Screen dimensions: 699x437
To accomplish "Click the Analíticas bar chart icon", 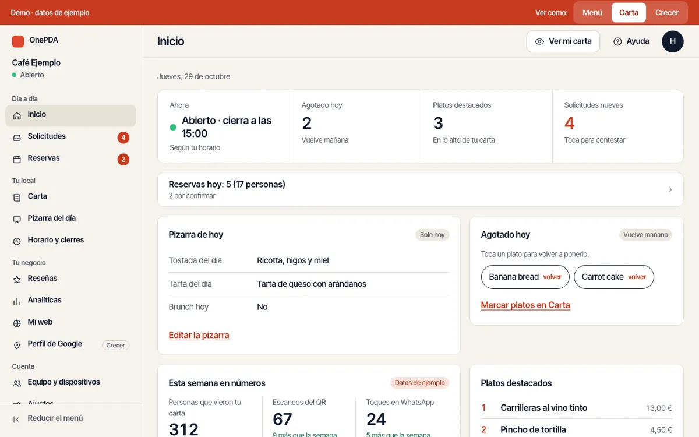I will pyautogui.click(x=17, y=301).
